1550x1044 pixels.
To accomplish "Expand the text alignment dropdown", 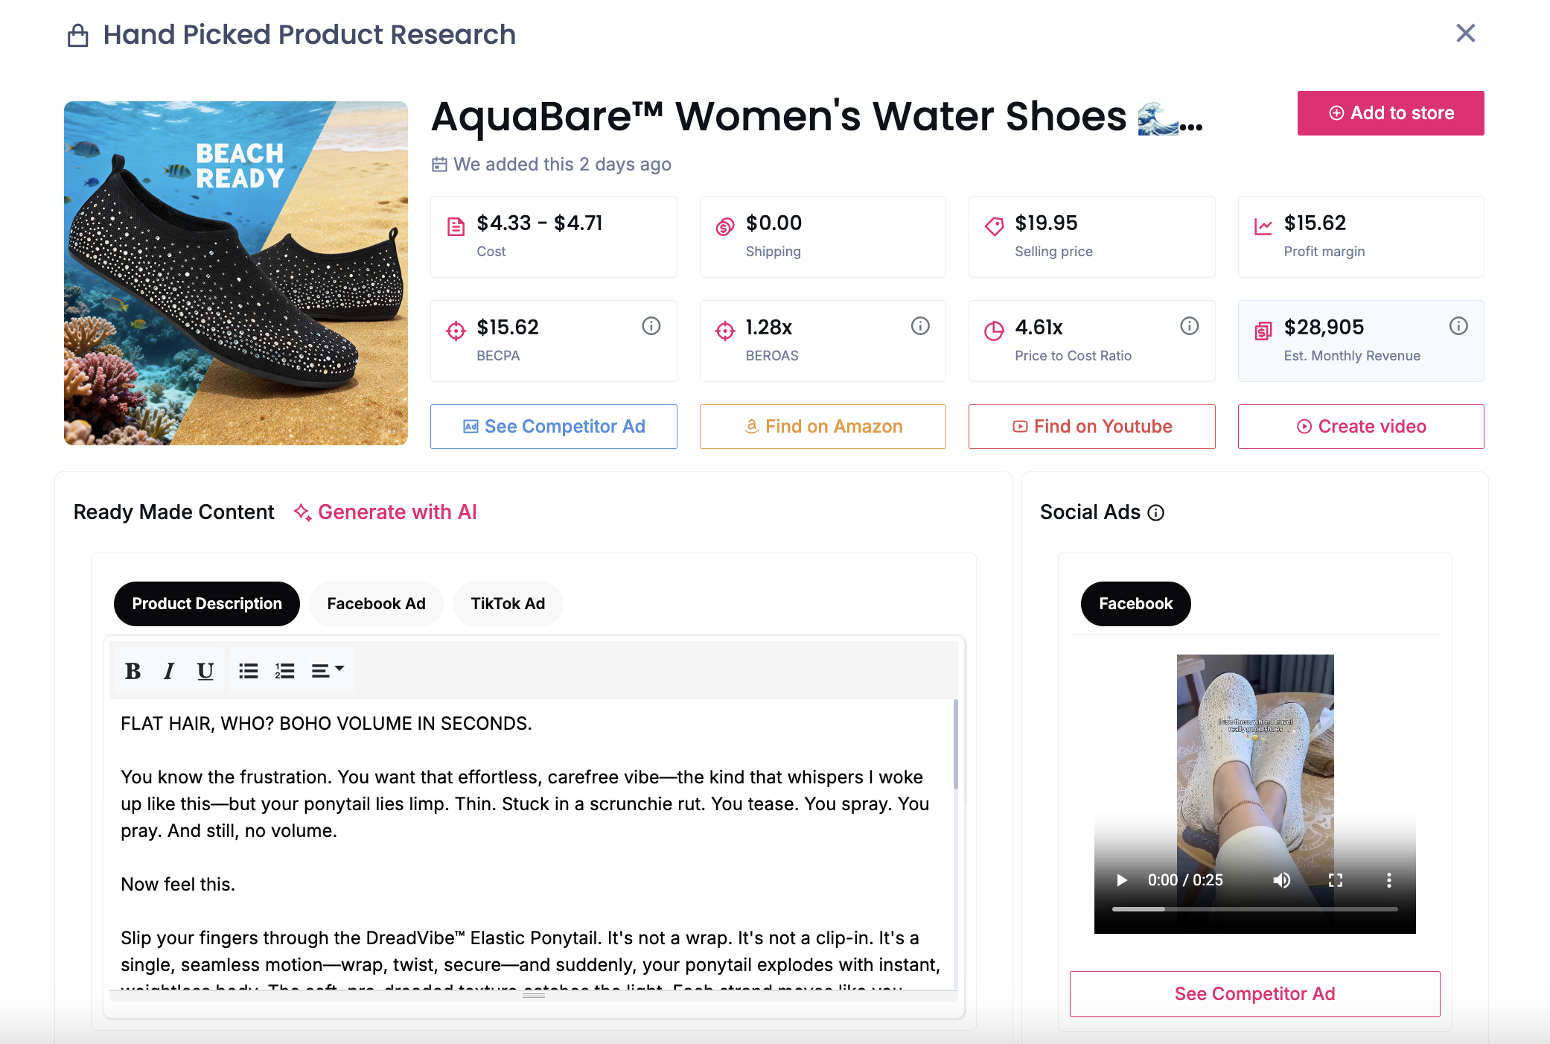I will click(x=328, y=671).
